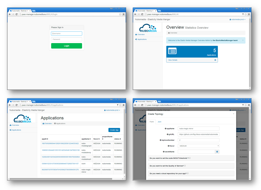Click the list icon on the Applications count card
Screen dimensions: 261x190
172,51
